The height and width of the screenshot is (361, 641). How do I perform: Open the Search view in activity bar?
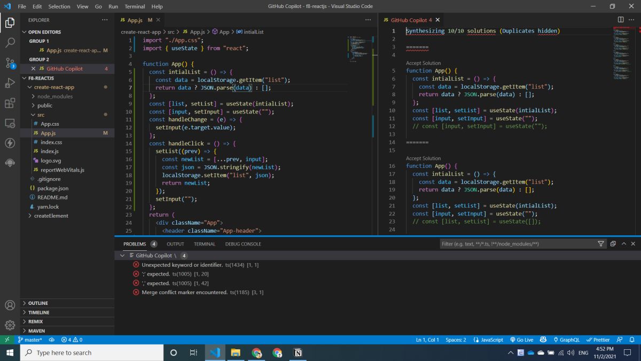click(10, 43)
